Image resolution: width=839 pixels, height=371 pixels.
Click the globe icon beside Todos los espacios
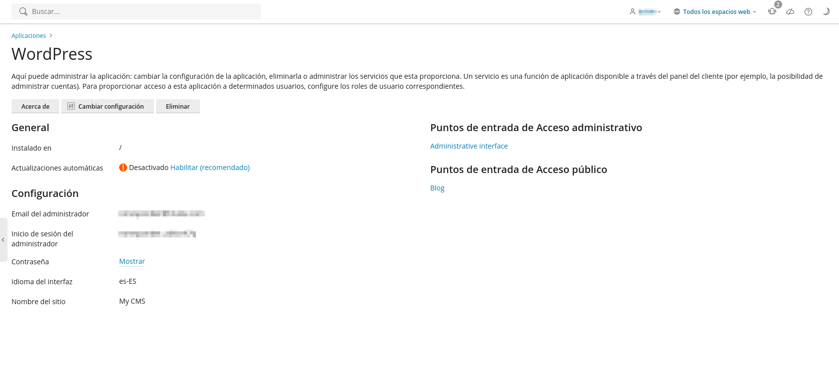pos(677,11)
